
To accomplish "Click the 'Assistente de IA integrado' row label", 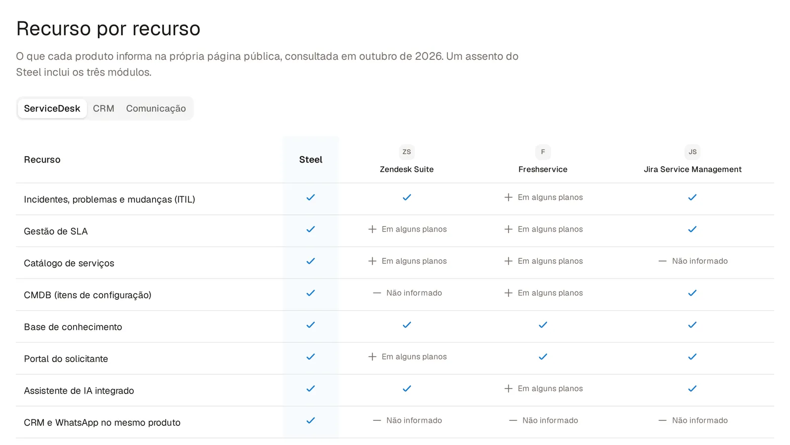I will 79,391.
